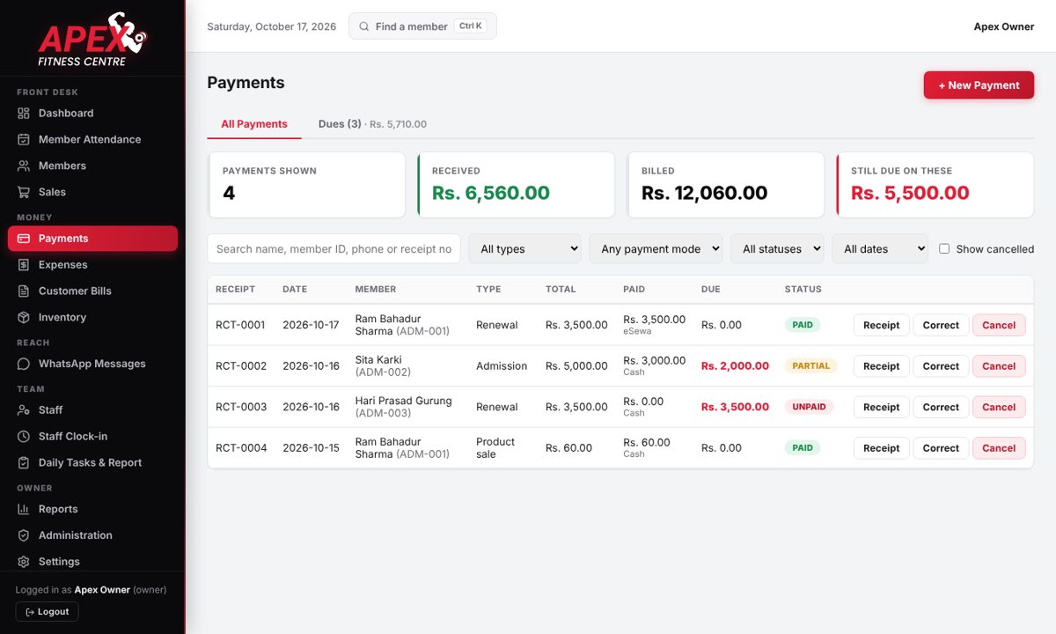The width and height of the screenshot is (1056, 634).
Task: Open Receipt for RCT-0004
Action: pos(881,448)
